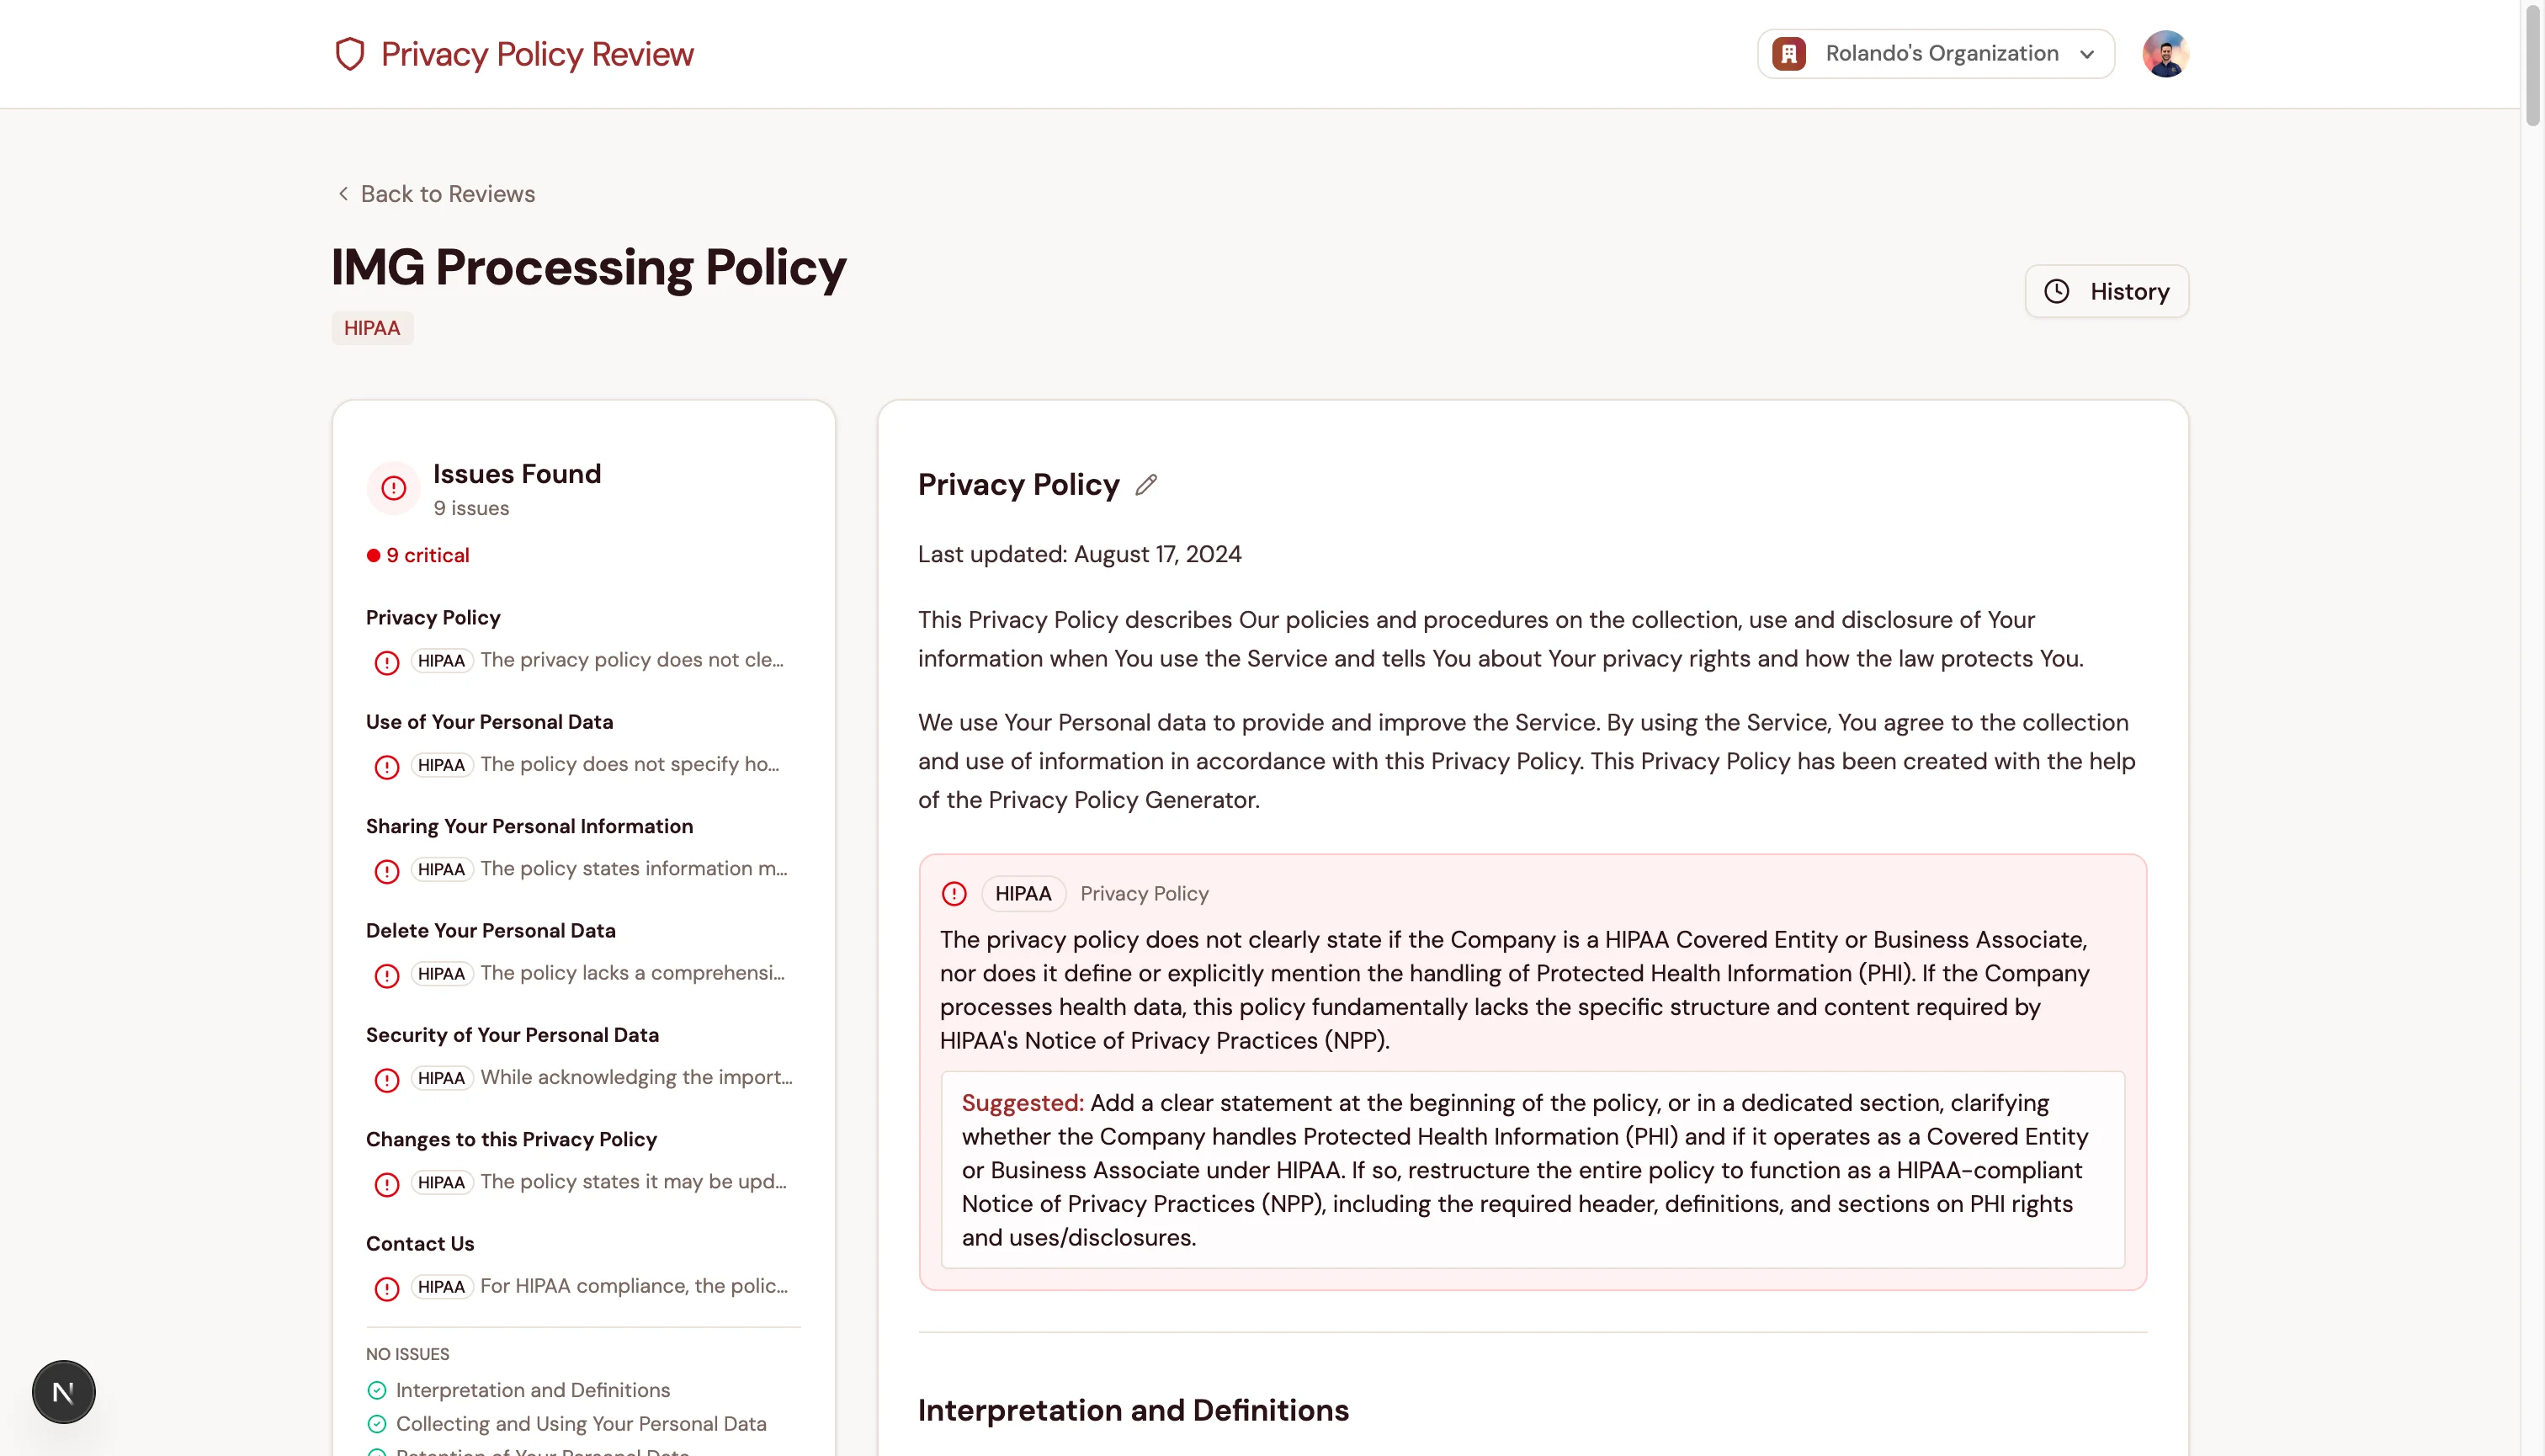Click the dark N circle icon bottom left
Image resolution: width=2545 pixels, height=1456 pixels.
pos(63,1391)
